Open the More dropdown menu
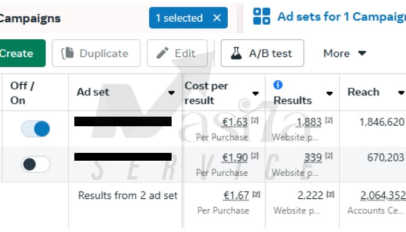This screenshot has height=232, width=406. click(345, 53)
